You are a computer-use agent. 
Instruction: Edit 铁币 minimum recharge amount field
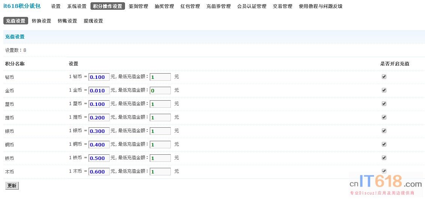(x=160, y=158)
